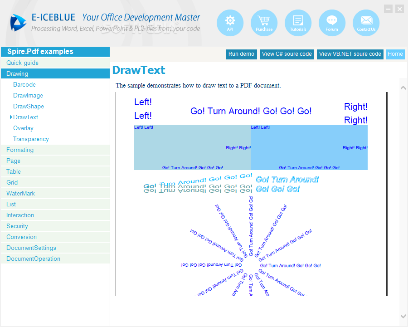Viewport: 408px width, 327px height.
Task: Expand the Security category
Action: coord(55,226)
